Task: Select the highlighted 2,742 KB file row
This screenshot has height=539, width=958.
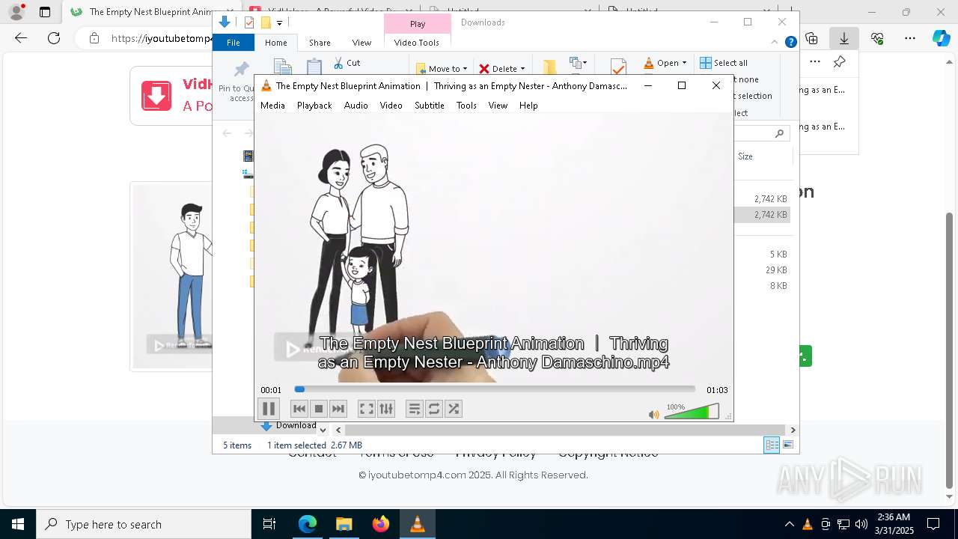Action: click(x=763, y=215)
